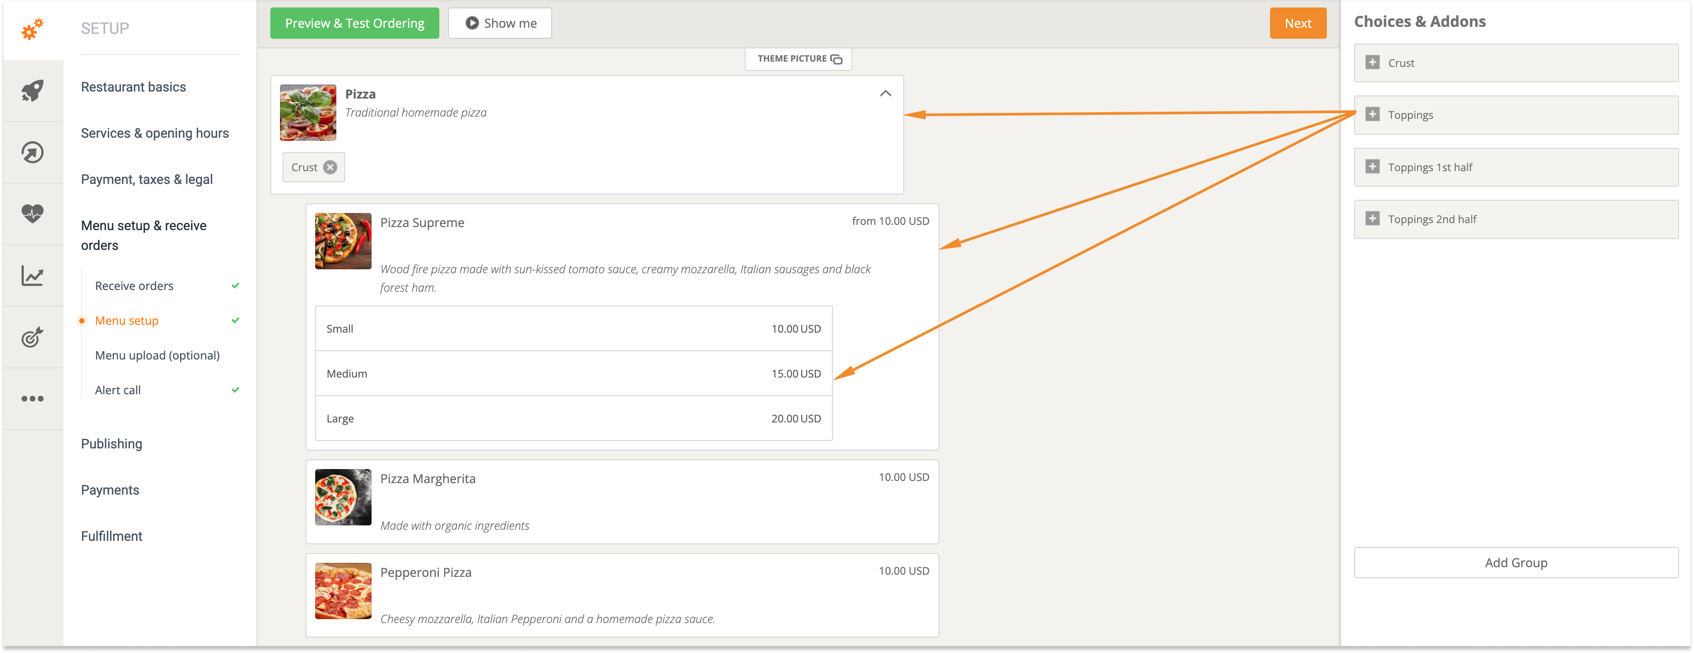Open the heart pulse sidebar icon

coord(32,214)
